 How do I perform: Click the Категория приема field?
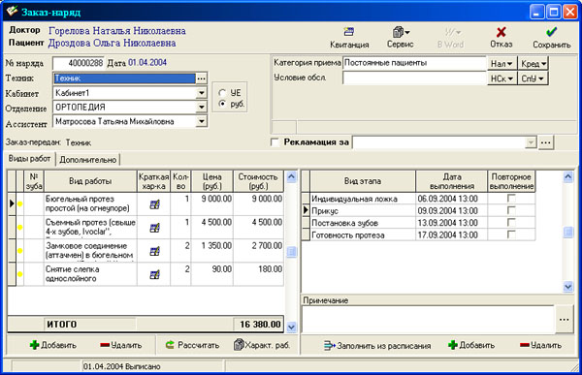414,63
